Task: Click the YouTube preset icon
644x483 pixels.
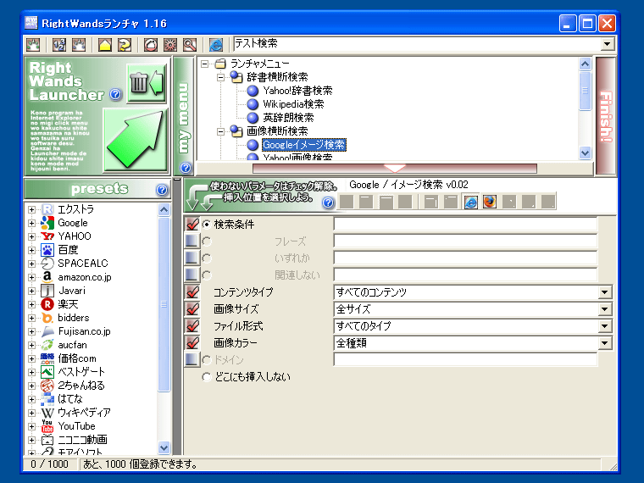Action: pyautogui.click(x=47, y=426)
